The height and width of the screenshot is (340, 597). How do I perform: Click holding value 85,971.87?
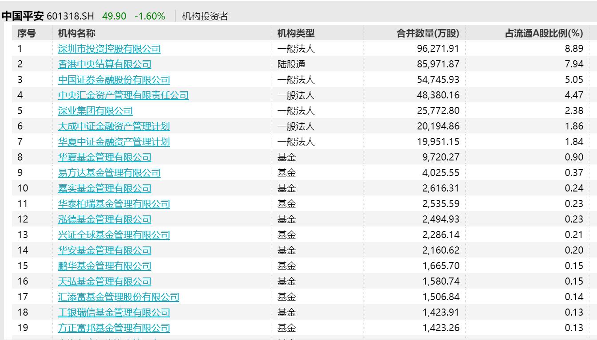(437, 64)
